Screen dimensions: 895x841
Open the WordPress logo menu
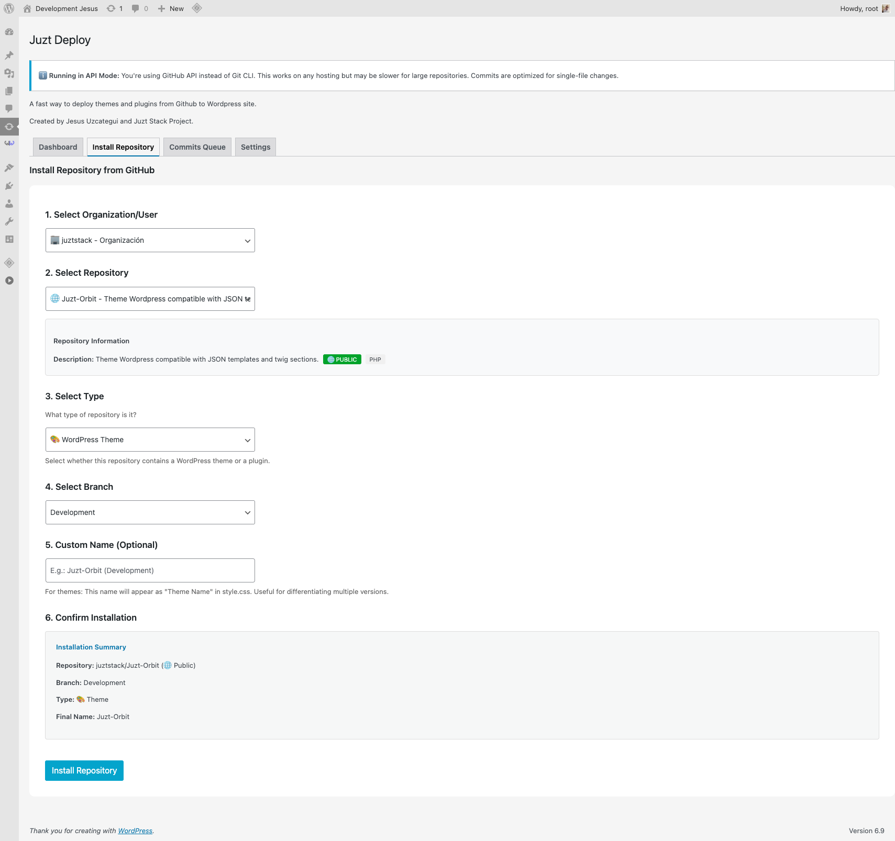click(9, 8)
